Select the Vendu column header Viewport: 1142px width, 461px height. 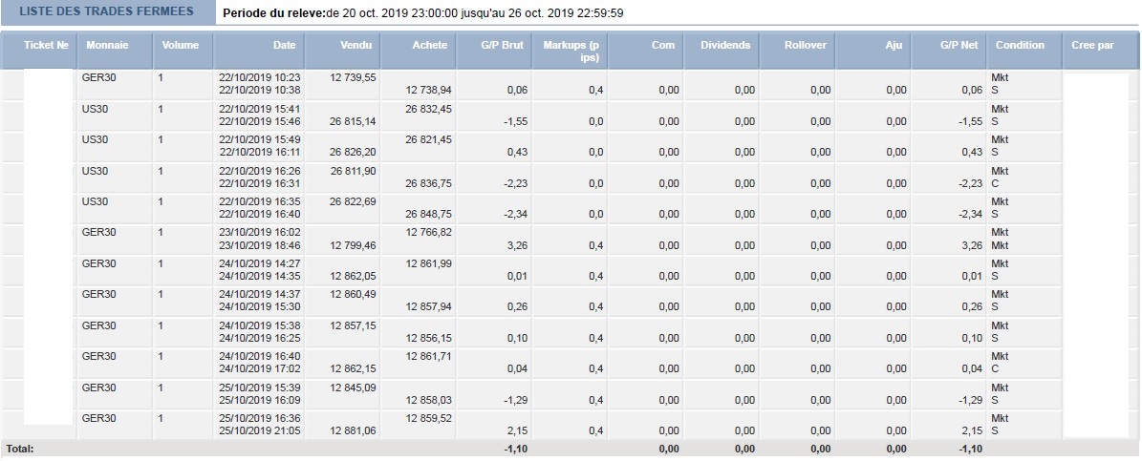point(342,51)
